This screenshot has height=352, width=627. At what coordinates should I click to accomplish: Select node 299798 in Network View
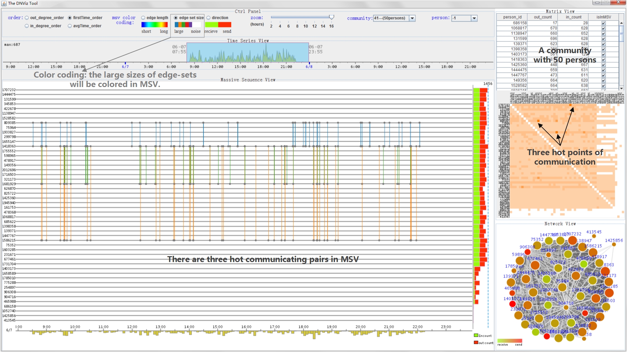click(x=571, y=323)
